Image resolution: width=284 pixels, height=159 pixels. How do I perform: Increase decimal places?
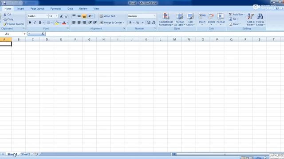(149, 23)
